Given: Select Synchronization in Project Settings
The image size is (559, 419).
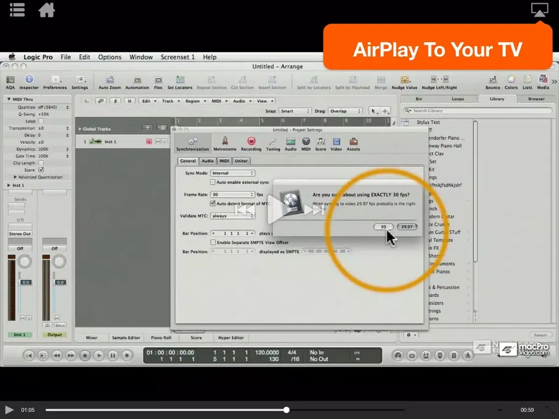Looking at the screenshot, I should [192, 144].
